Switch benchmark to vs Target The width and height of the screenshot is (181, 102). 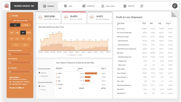click(26, 25)
